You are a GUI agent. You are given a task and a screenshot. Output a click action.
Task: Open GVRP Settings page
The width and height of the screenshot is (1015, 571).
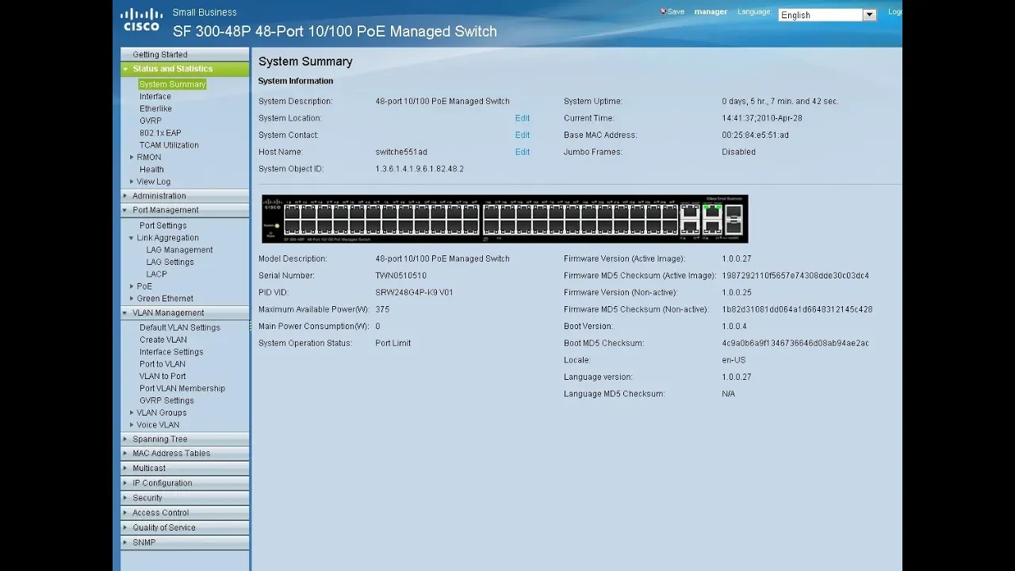click(x=167, y=400)
